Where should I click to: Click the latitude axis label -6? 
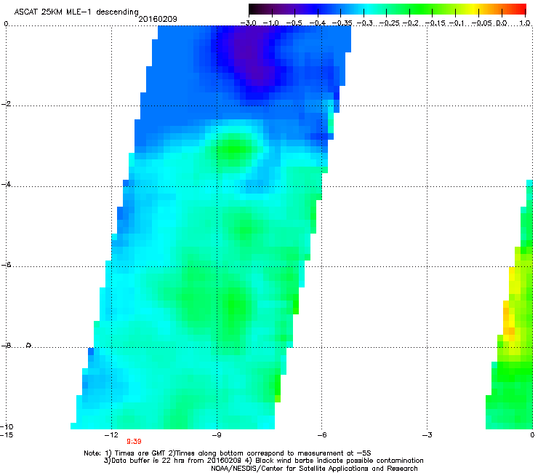pyautogui.click(x=6, y=265)
